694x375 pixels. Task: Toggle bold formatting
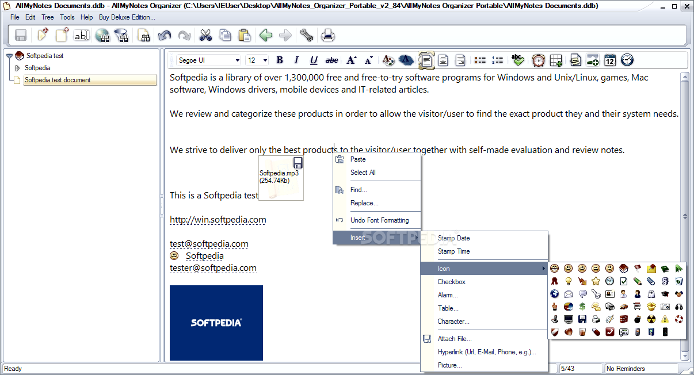(x=280, y=60)
